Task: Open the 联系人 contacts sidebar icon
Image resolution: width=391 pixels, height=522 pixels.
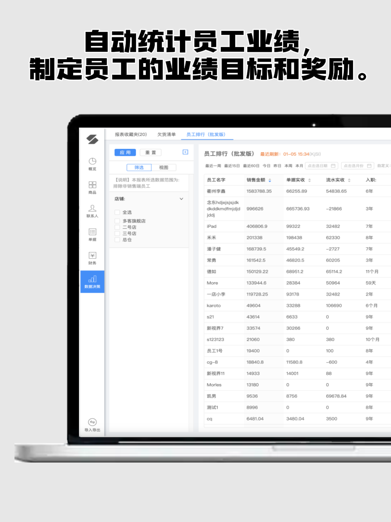Action: [x=92, y=211]
